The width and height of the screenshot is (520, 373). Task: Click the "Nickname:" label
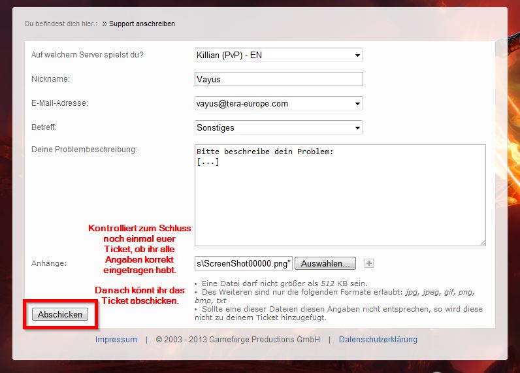(50, 79)
